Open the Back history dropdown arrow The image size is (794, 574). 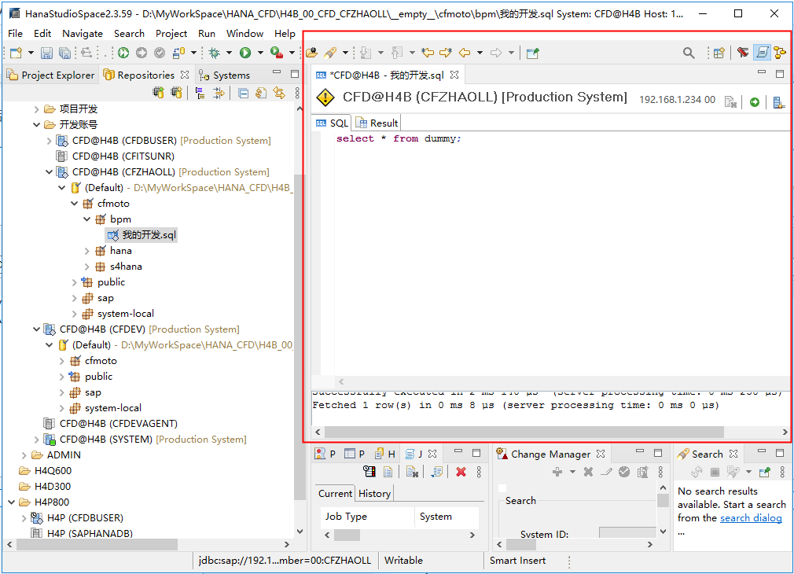pyautogui.click(x=480, y=53)
